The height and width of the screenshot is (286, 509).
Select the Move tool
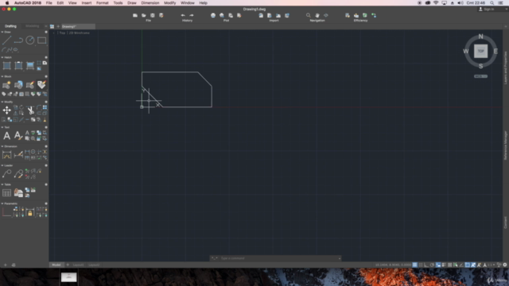pos(6,110)
